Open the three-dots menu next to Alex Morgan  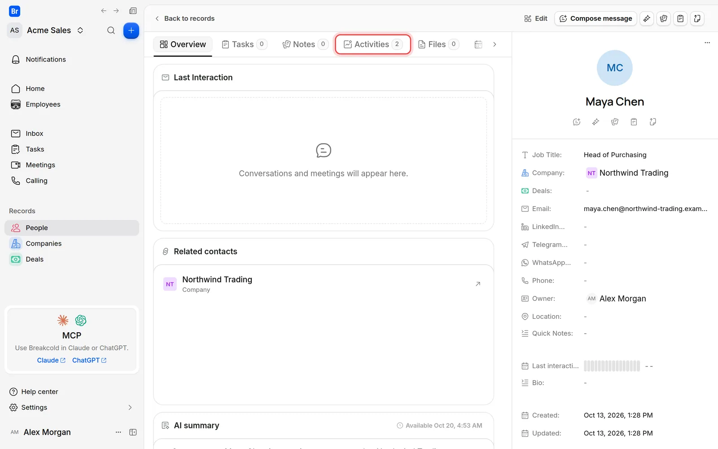click(118, 432)
